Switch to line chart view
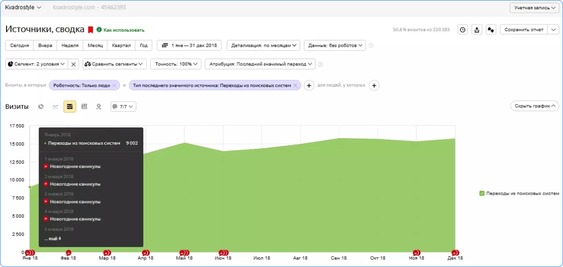 (55, 106)
